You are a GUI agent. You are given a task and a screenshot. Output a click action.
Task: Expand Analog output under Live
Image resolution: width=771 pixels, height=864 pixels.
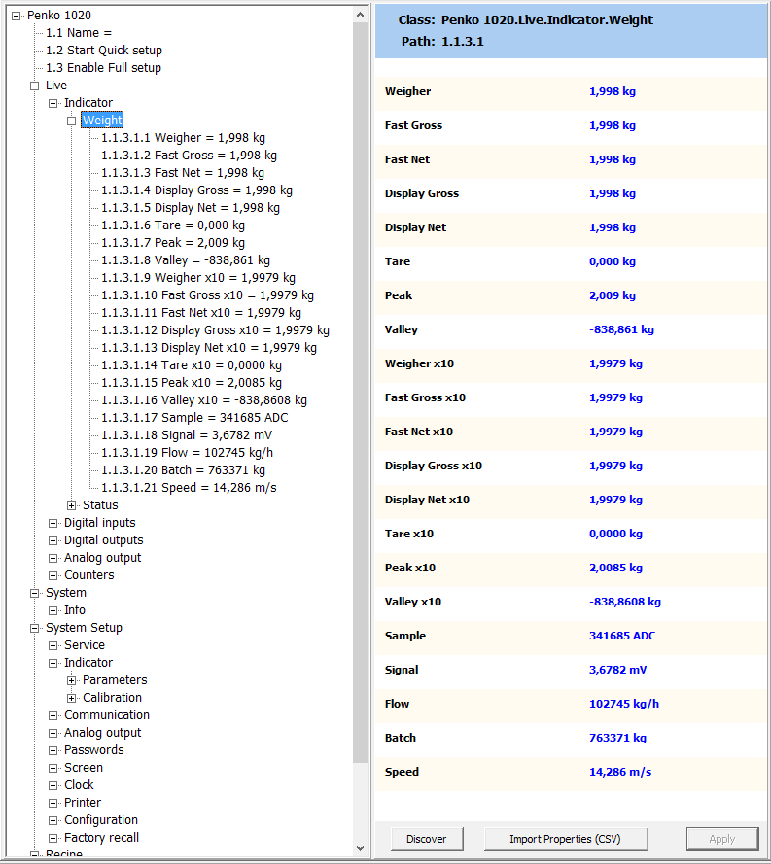(53, 558)
